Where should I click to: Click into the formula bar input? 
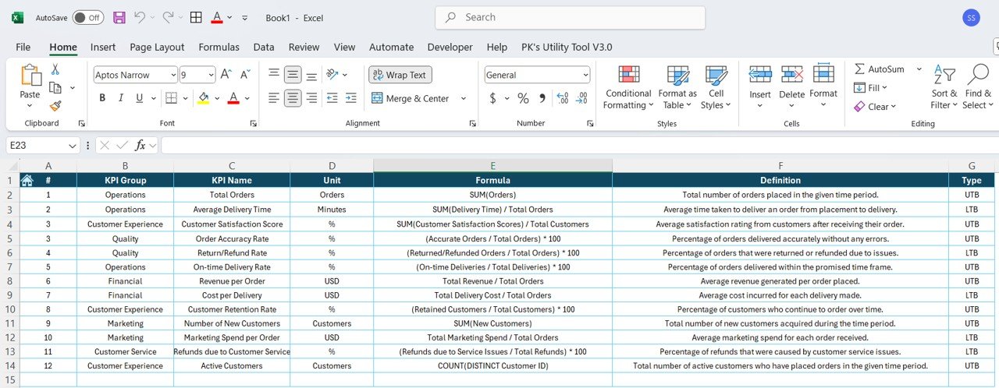click(579, 145)
